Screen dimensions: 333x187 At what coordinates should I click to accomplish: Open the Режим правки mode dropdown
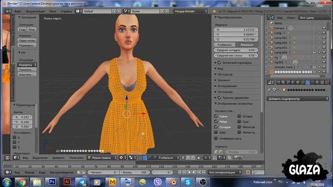(x=102, y=157)
